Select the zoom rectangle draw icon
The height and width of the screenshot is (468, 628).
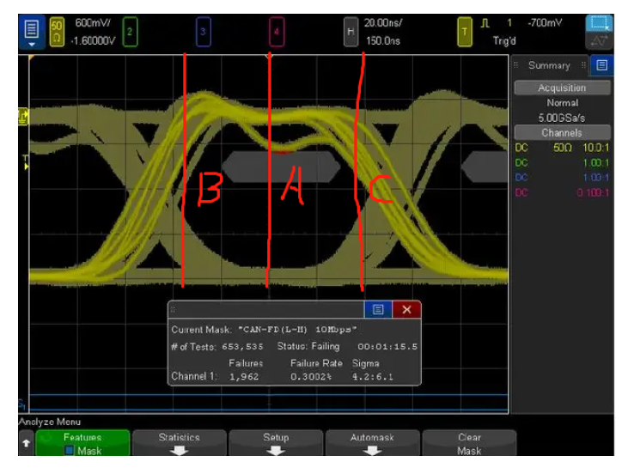coord(599,23)
